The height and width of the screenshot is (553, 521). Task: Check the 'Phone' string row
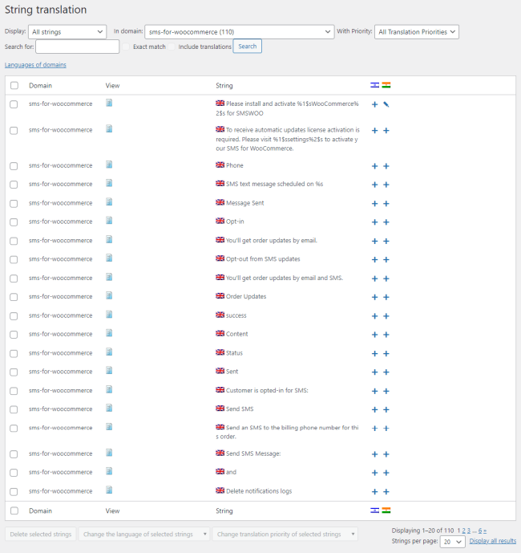(x=14, y=166)
